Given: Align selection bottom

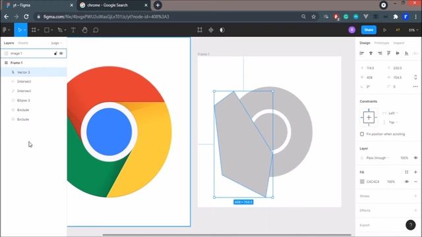Looking at the screenshot, I should [x=406, y=53].
